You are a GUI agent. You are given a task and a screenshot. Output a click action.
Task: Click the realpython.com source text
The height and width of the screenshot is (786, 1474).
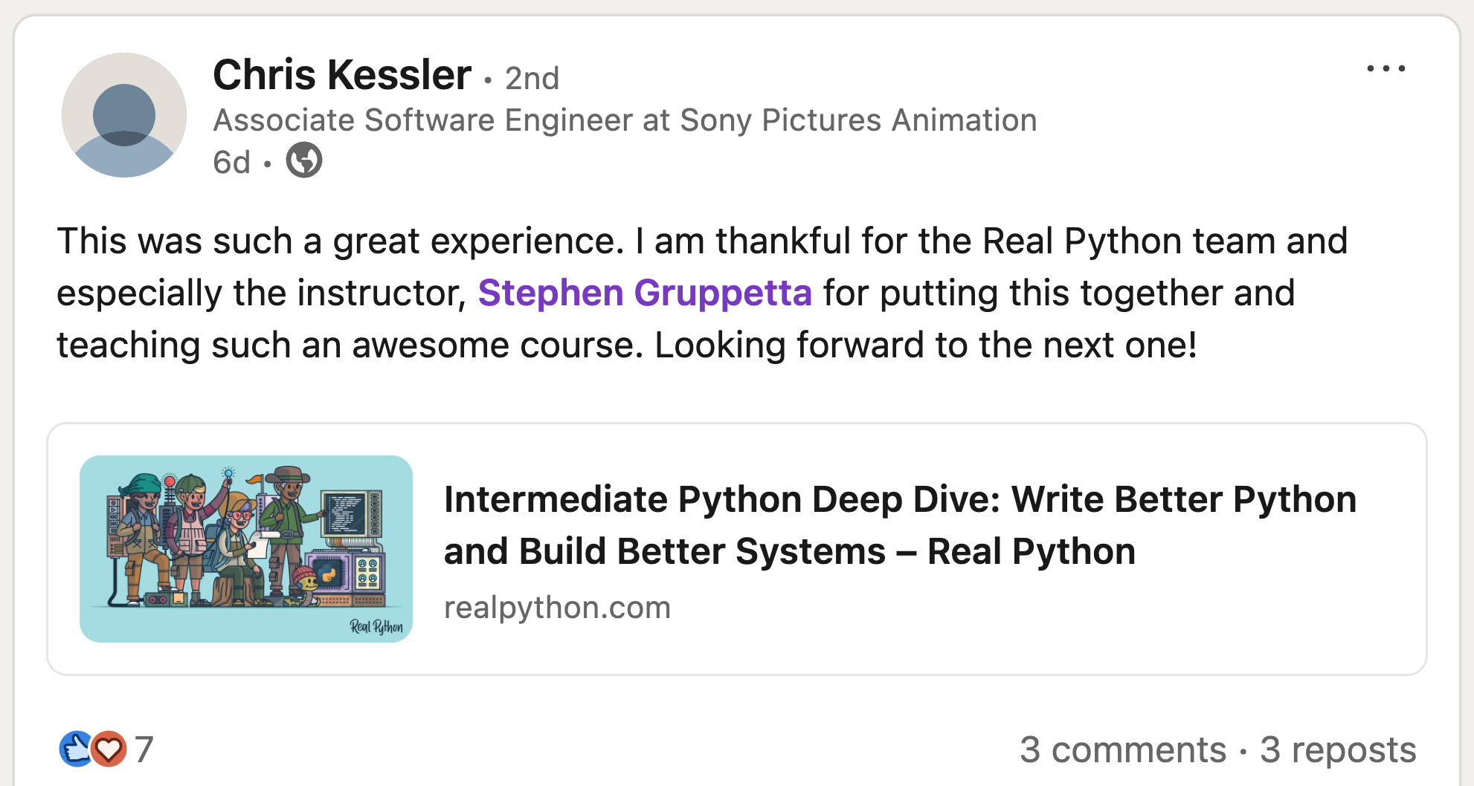click(557, 607)
